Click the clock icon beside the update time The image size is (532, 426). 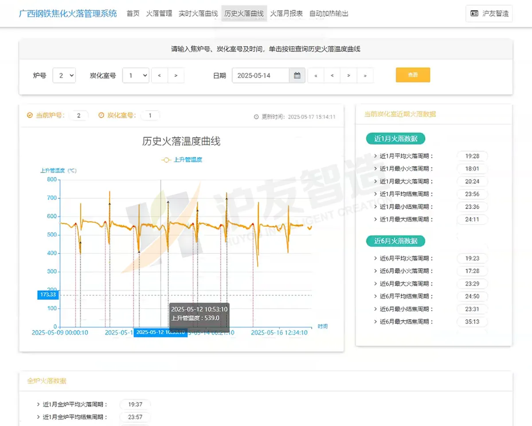(256, 117)
